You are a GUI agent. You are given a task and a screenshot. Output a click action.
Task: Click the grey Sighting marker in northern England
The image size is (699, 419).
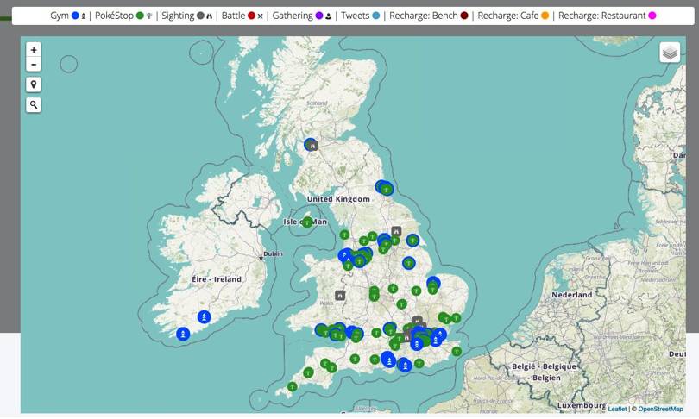click(396, 231)
